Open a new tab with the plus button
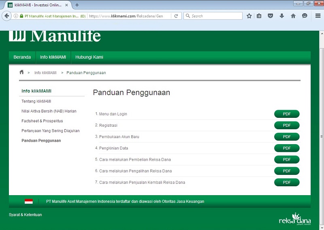 tap(77, 5)
